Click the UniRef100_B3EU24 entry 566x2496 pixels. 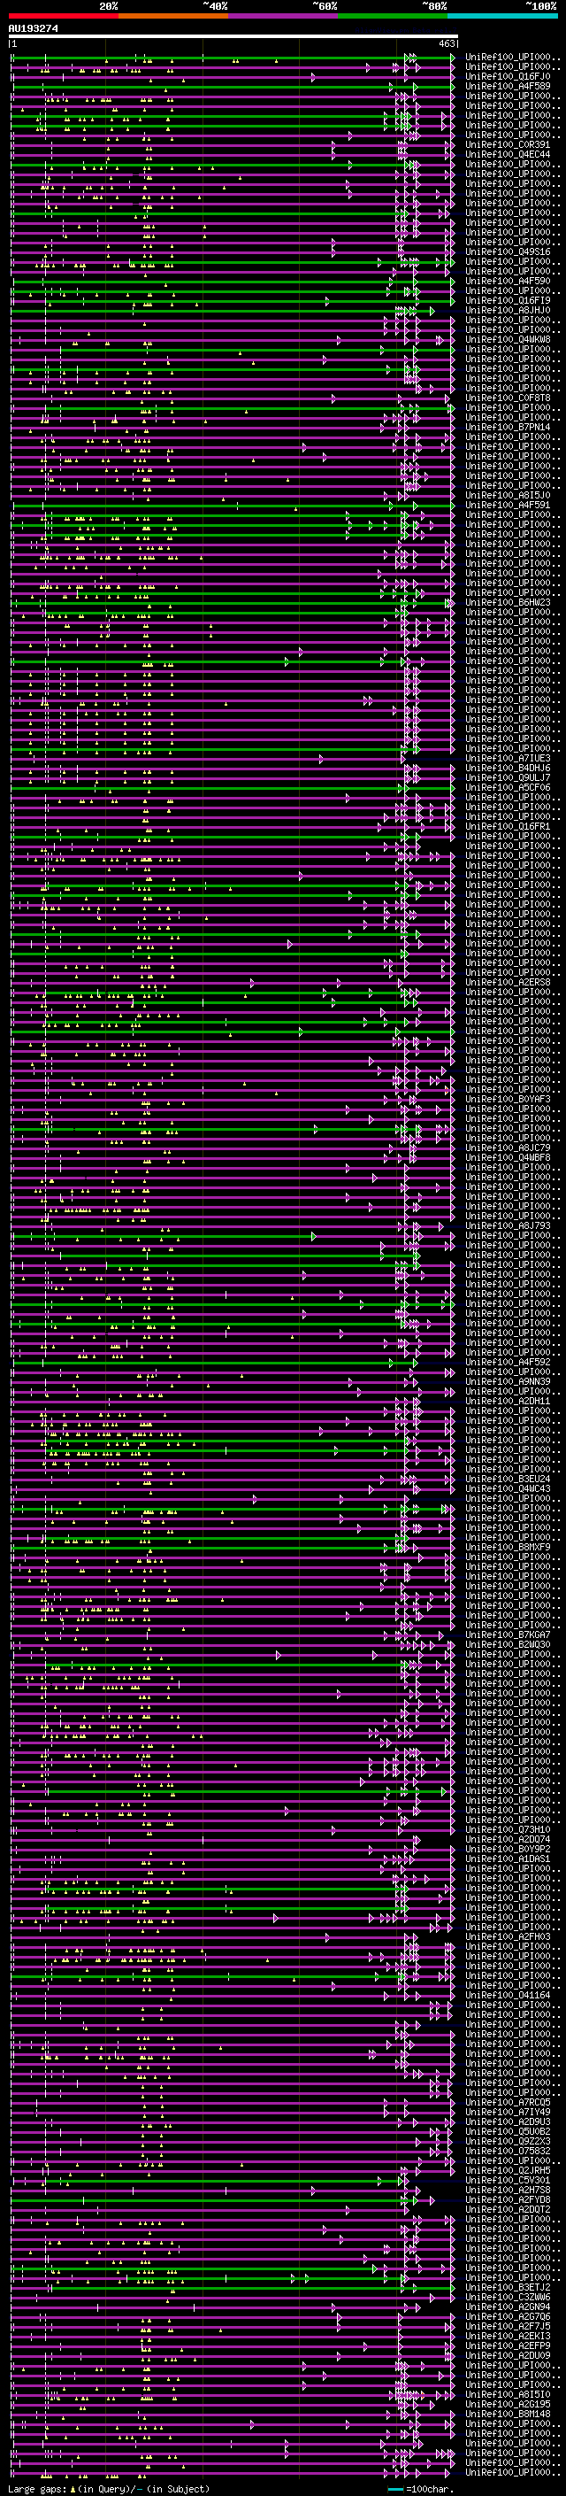click(x=507, y=1480)
